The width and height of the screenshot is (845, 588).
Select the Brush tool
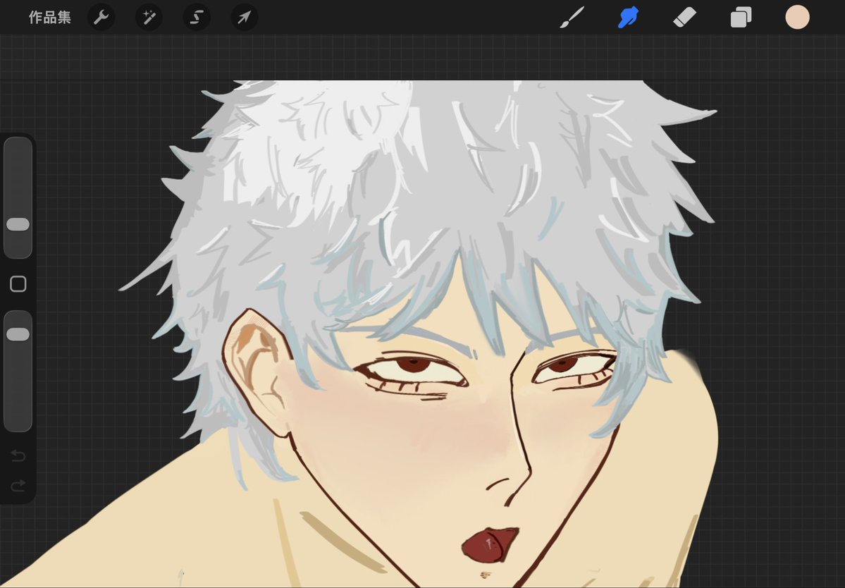coord(572,17)
